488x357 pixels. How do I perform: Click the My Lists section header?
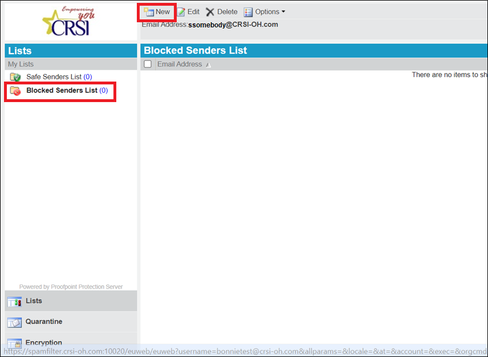coord(21,64)
